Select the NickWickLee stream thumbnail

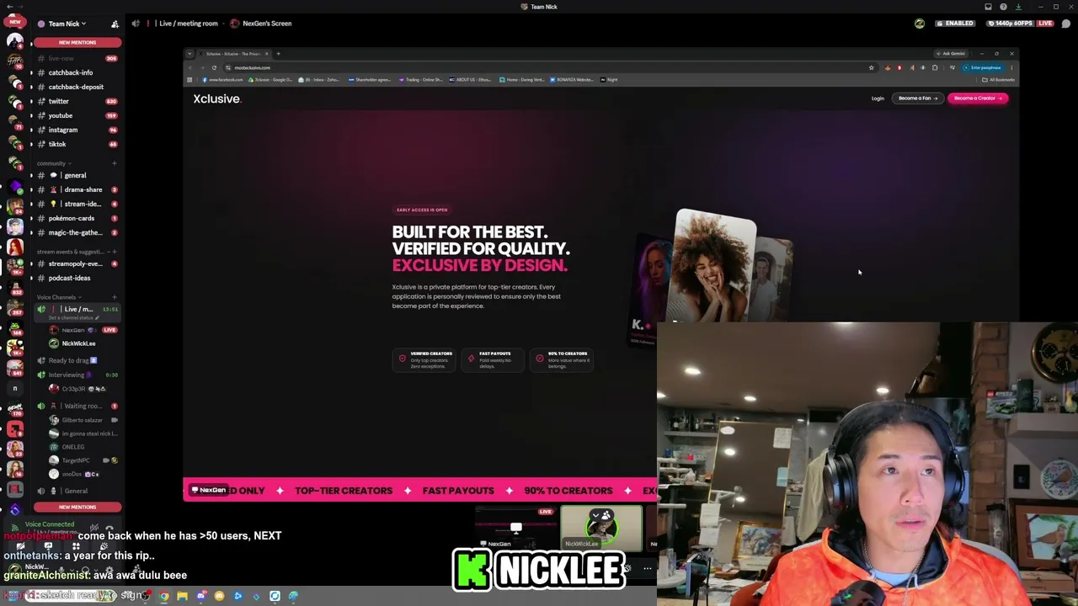601,527
